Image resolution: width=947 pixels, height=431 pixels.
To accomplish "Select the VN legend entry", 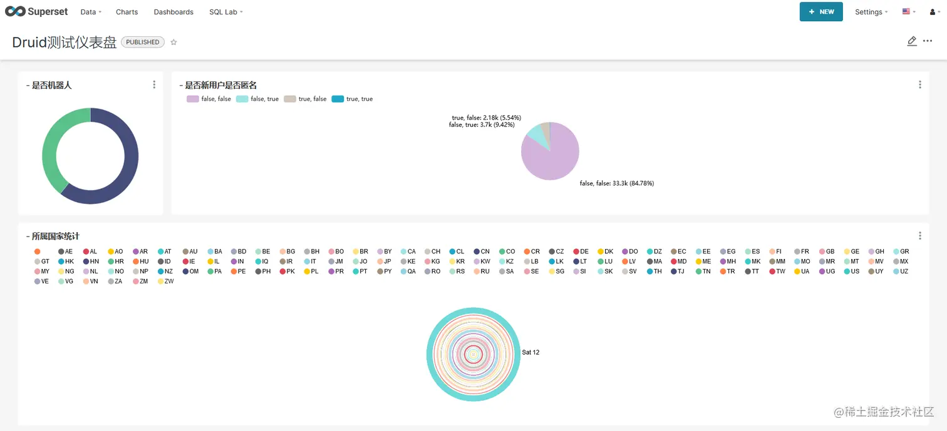I will tap(90, 281).
